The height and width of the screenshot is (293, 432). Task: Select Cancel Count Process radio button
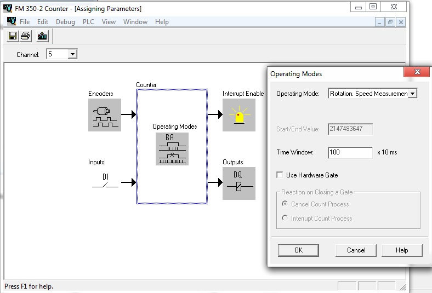[285, 204]
